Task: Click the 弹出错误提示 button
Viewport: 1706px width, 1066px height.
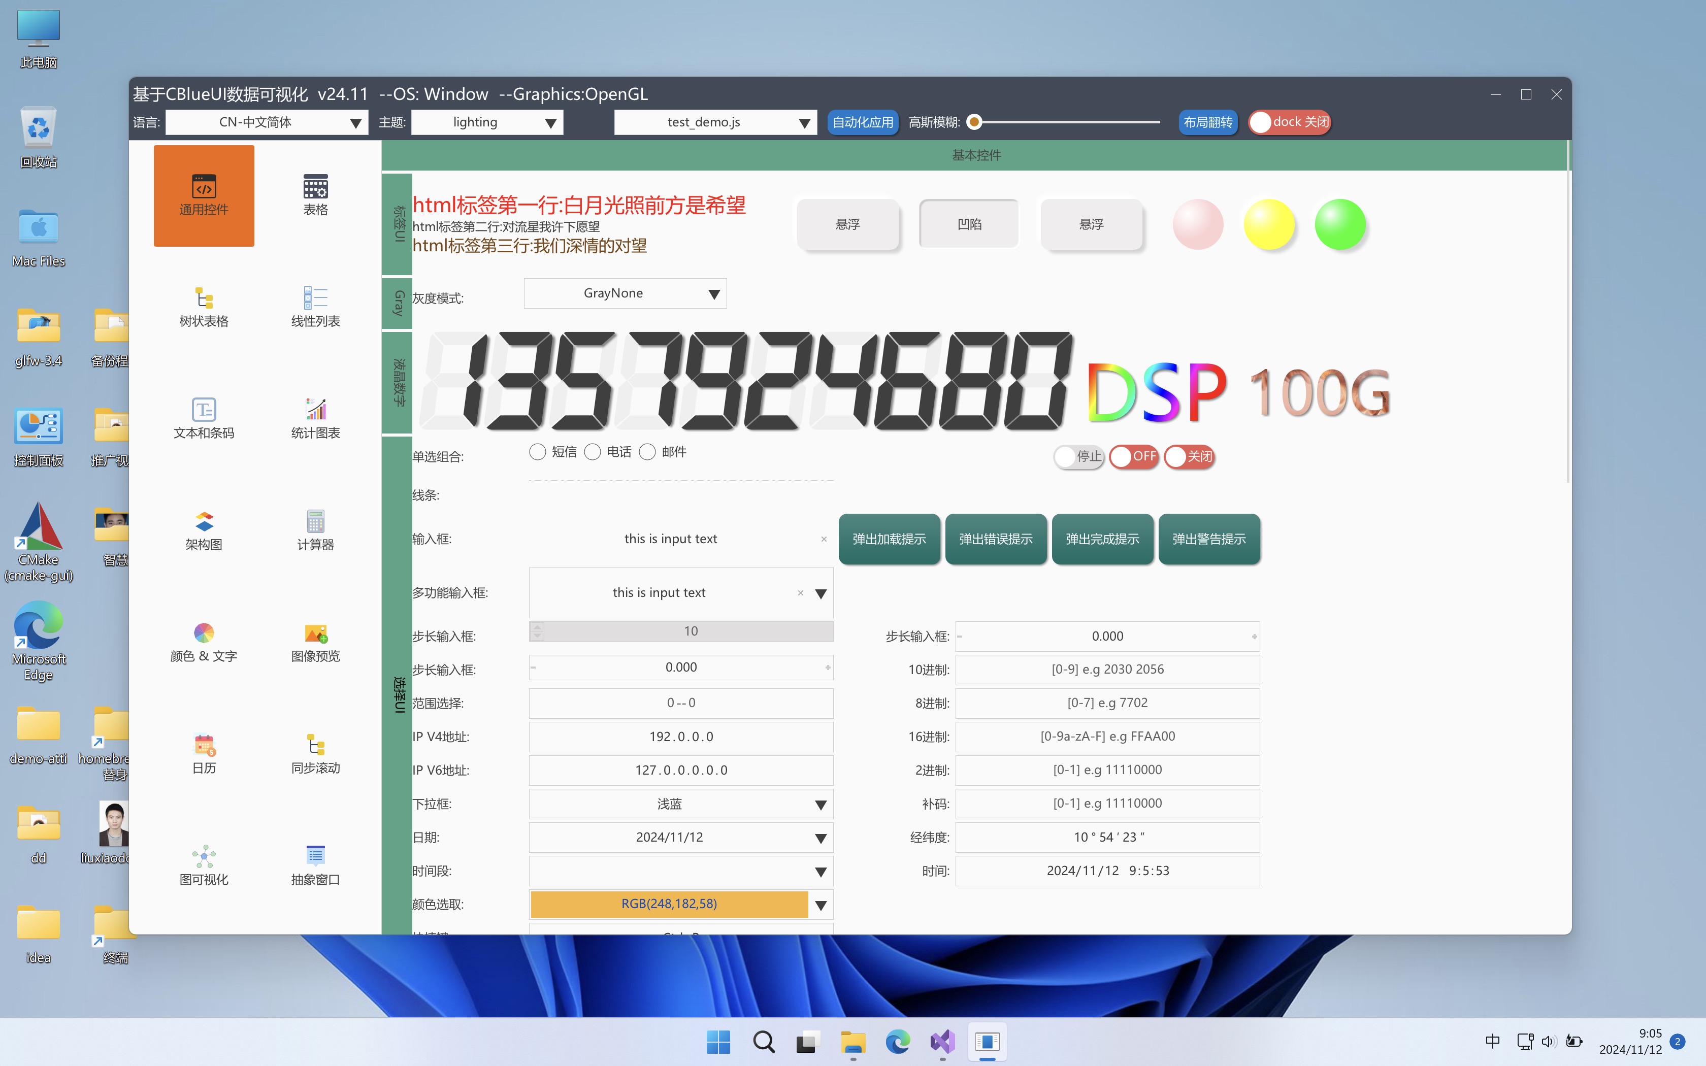Action: pos(995,539)
